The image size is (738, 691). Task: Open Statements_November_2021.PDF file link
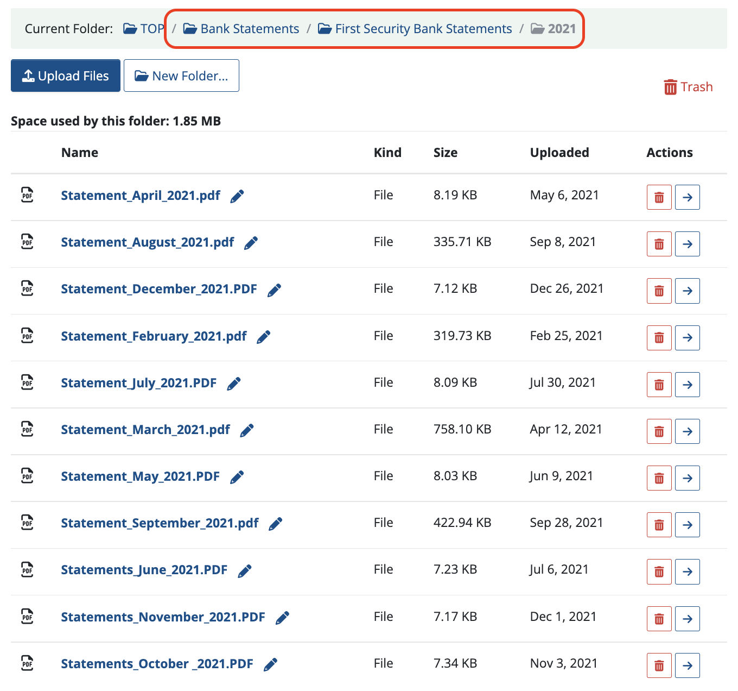click(163, 617)
